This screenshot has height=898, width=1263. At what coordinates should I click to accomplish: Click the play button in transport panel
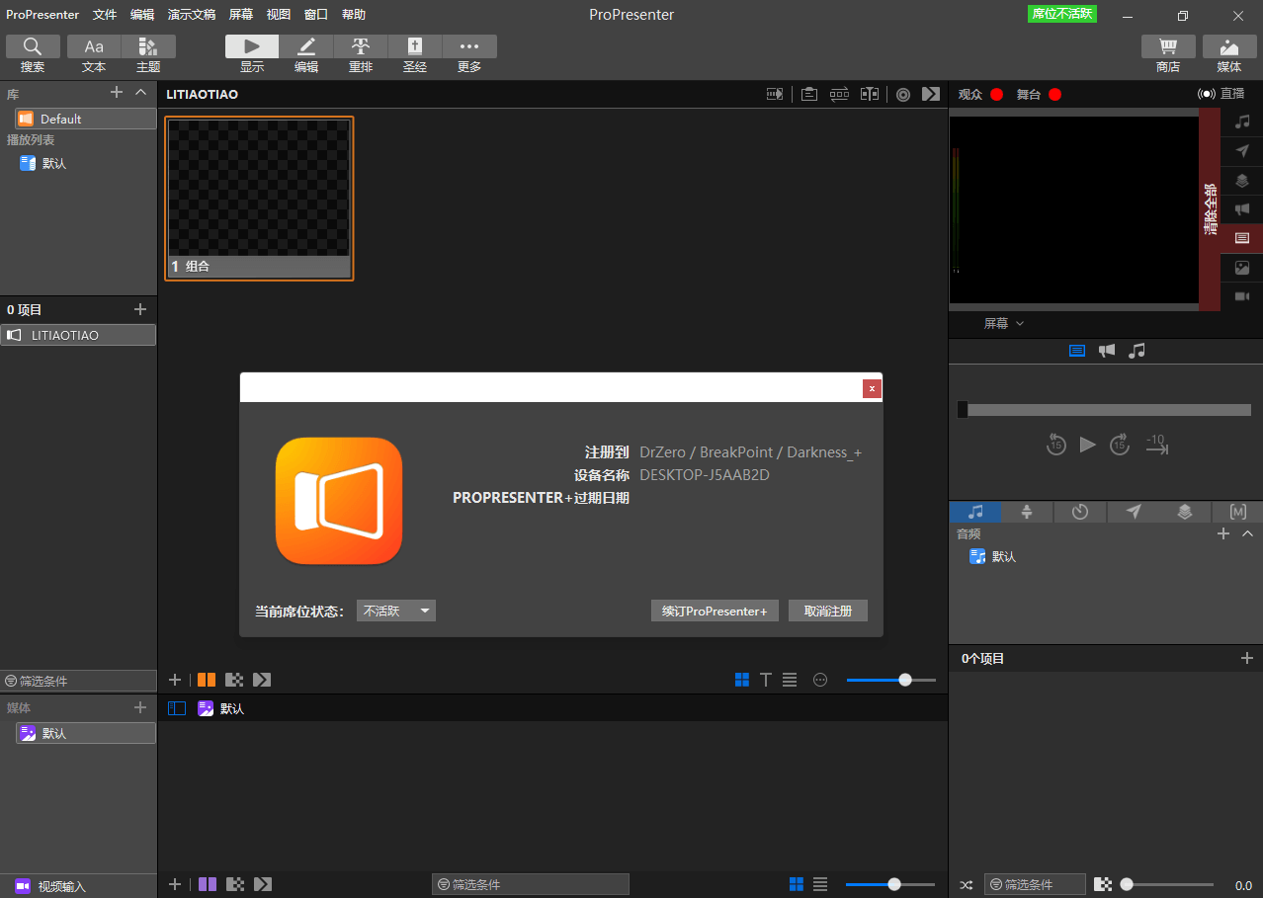click(1088, 445)
